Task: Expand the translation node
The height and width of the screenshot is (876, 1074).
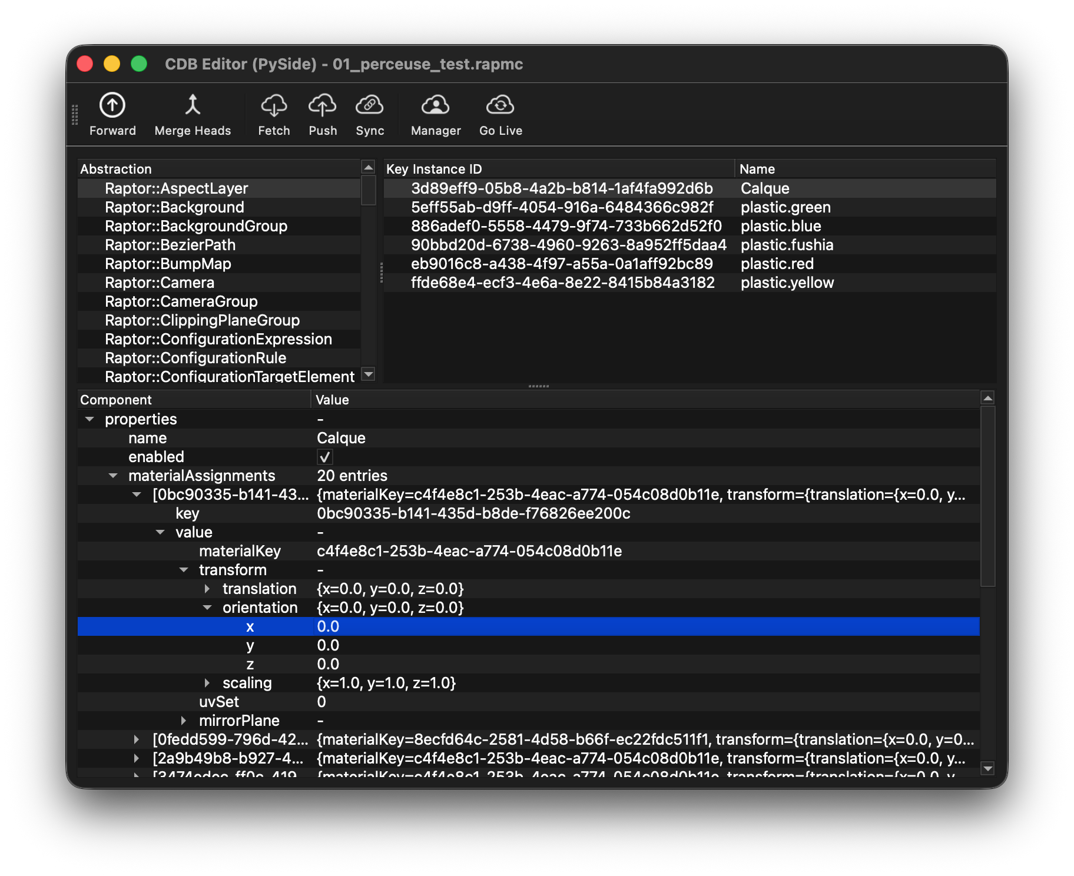Action: pos(207,589)
